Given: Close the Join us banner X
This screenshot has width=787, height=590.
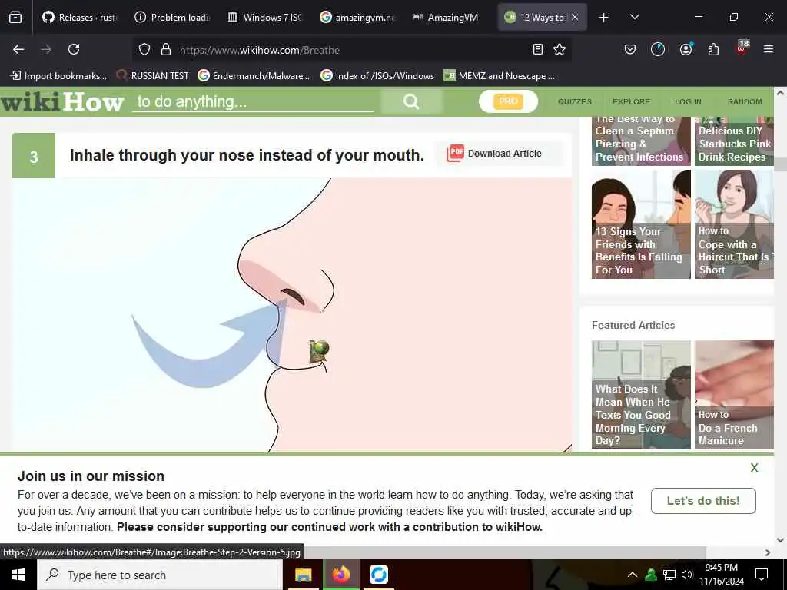Looking at the screenshot, I should click(754, 468).
